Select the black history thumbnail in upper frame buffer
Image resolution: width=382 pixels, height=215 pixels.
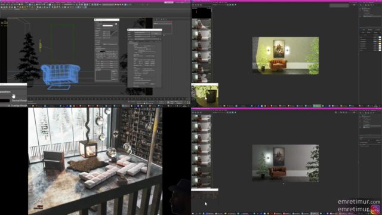[201, 13]
